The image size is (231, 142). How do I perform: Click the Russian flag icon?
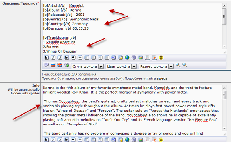click(53, 65)
